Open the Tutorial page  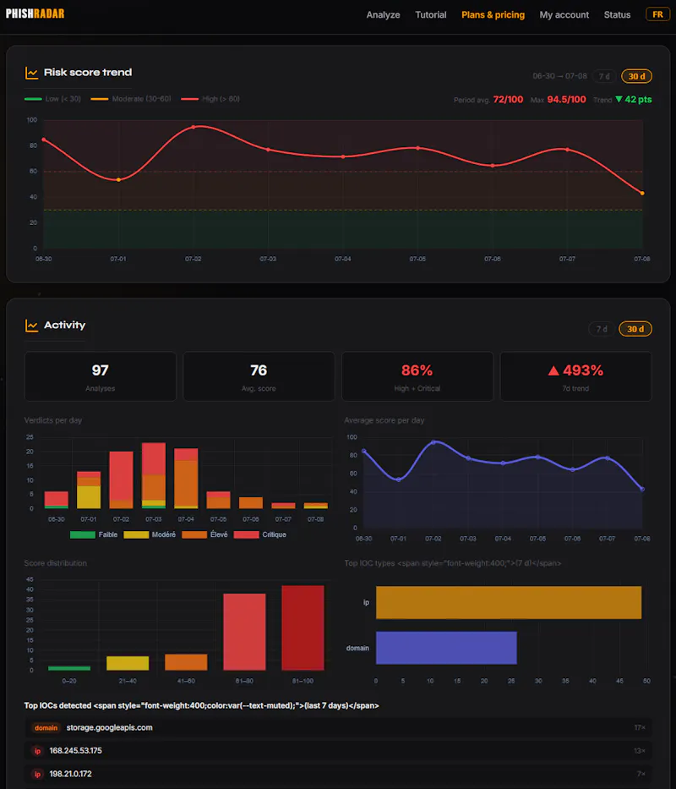click(431, 14)
